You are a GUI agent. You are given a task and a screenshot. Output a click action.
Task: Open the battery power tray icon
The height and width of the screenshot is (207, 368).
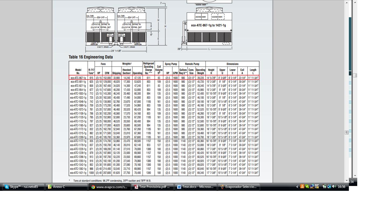(x=324, y=186)
